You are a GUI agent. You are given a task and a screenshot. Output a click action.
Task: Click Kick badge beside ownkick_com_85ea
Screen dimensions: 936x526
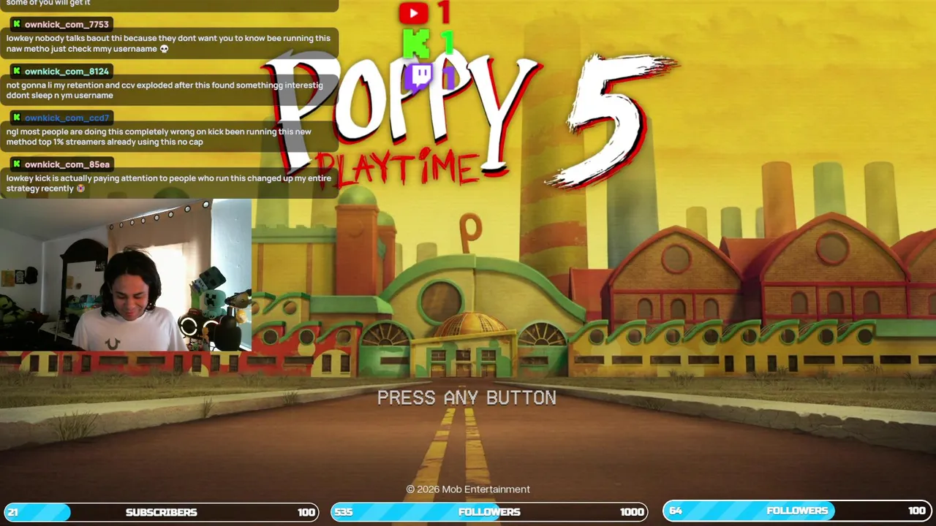coord(16,164)
